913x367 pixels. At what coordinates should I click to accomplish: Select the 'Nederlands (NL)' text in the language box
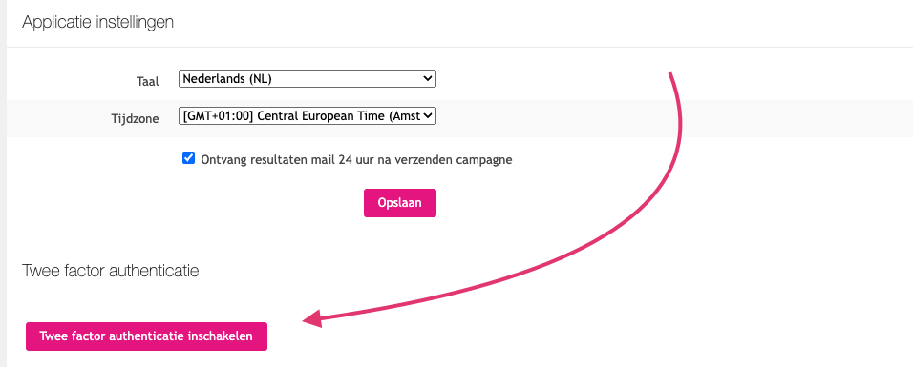pyautogui.click(x=227, y=79)
